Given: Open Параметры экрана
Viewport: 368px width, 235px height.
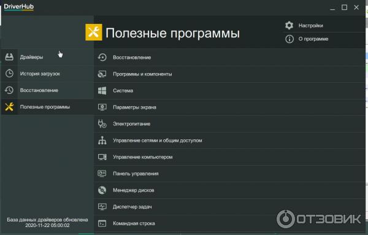Looking at the screenshot, I should 230,107.
